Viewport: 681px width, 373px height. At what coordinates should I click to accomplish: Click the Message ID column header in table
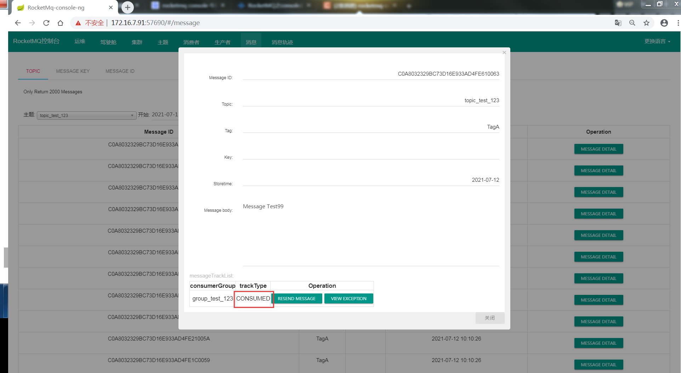click(159, 132)
